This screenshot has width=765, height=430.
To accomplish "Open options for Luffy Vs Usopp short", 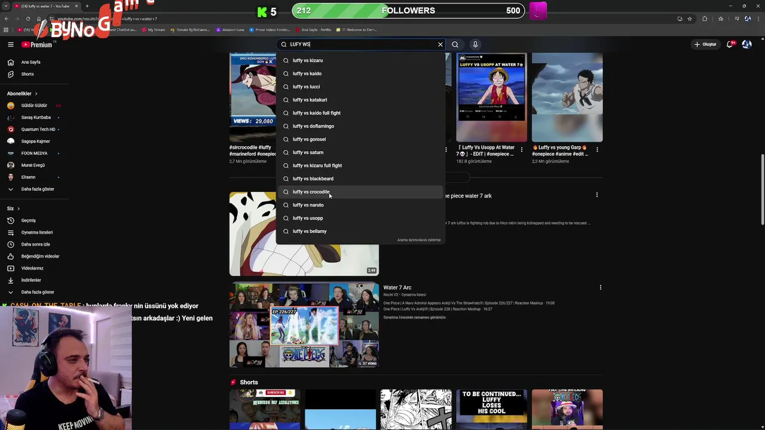I will coord(521,149).
